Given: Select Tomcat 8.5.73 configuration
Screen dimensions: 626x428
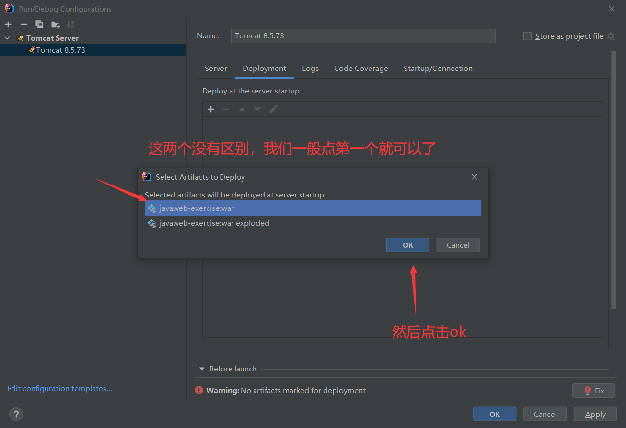Looking at the screenshot, I should pos(93,50).
